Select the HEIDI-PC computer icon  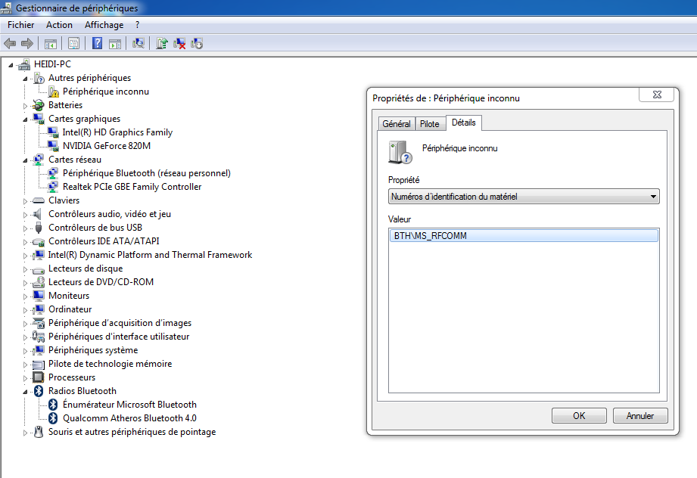[x=24, y=64]
